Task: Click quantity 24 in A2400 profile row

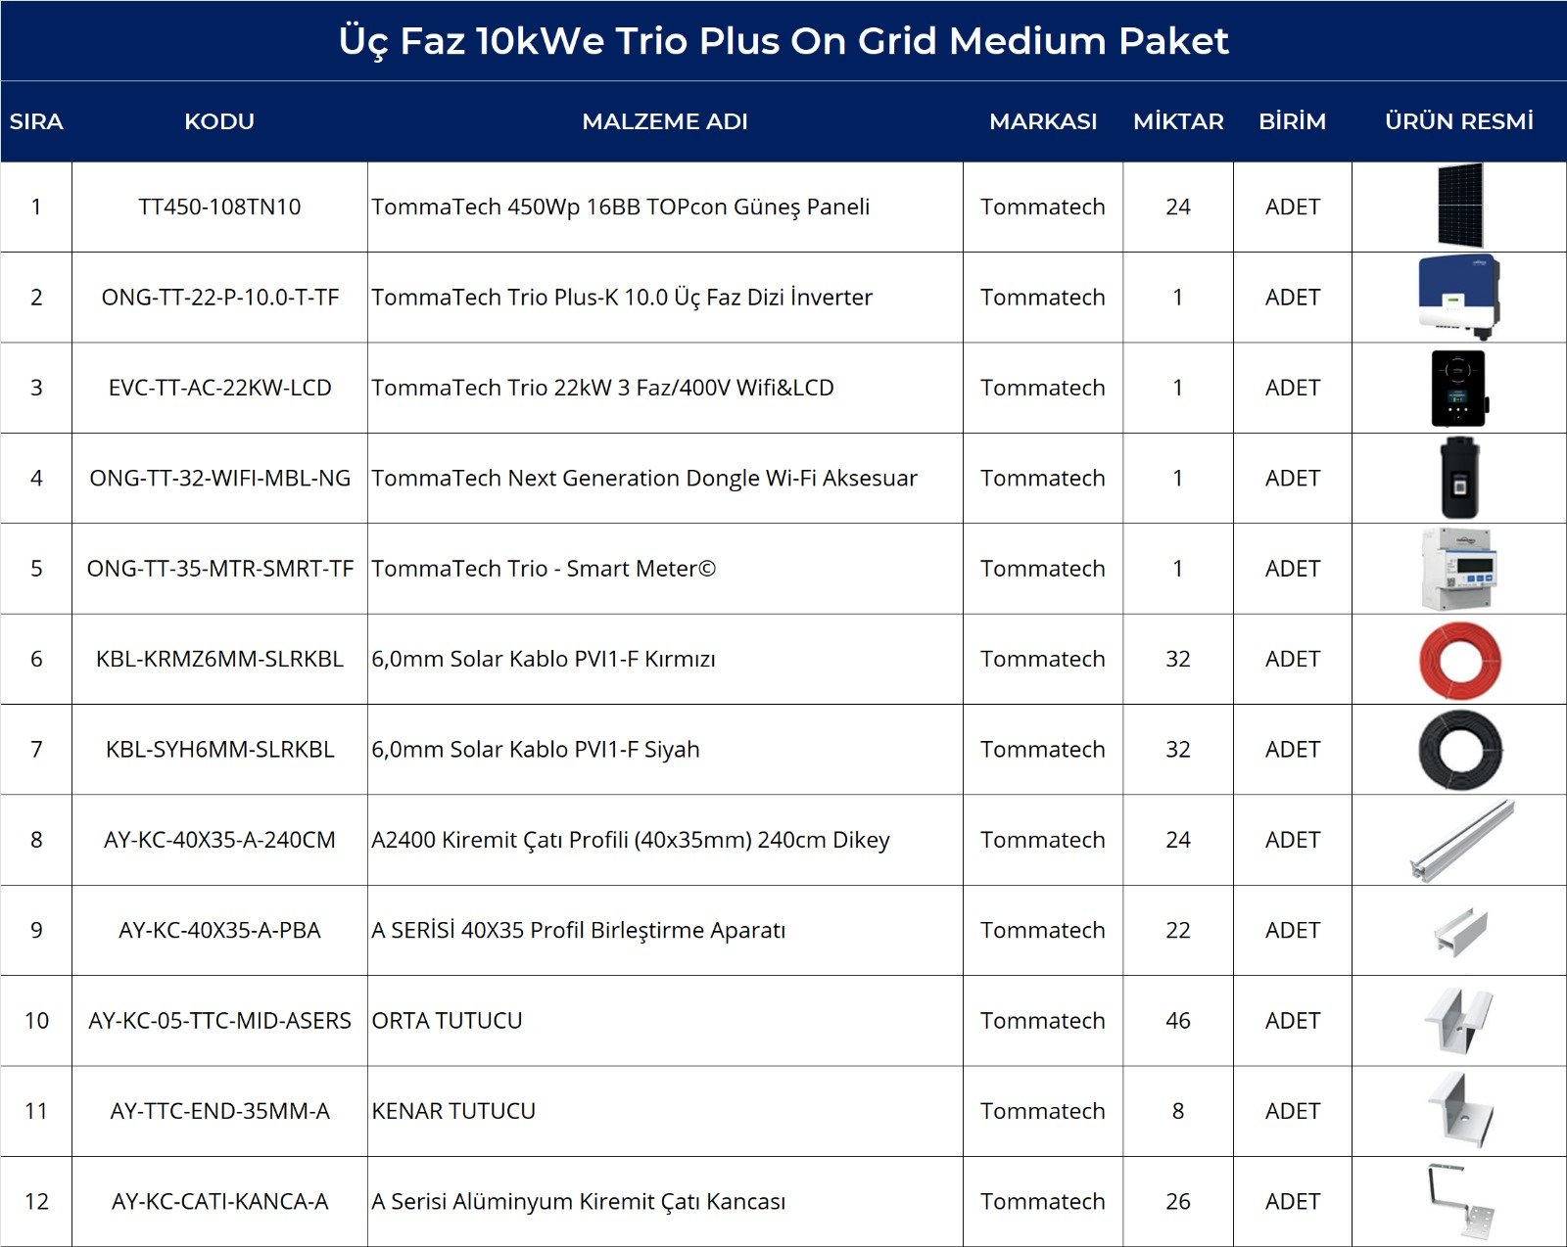Action: click(x=1178, y=840)
